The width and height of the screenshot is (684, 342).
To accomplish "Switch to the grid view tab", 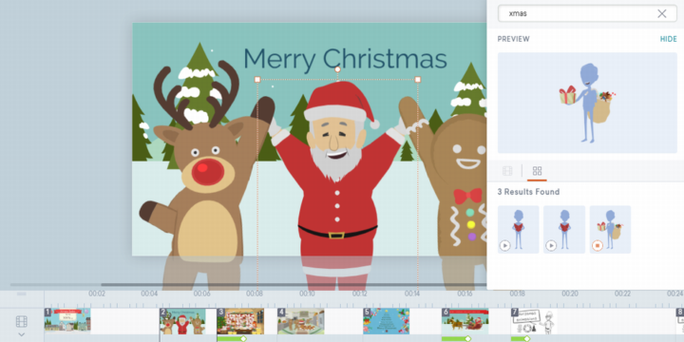I will click(537, 171).
